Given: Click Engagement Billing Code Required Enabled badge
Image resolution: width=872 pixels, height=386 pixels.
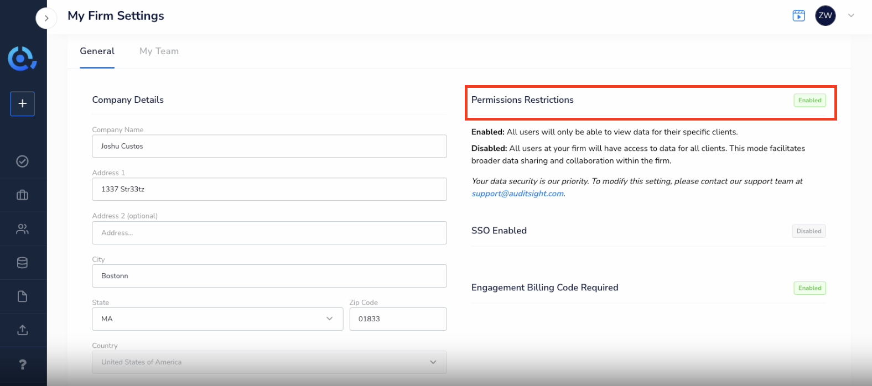Looking at the screenshot, I should pyautogui.click(x=809, y=288).
